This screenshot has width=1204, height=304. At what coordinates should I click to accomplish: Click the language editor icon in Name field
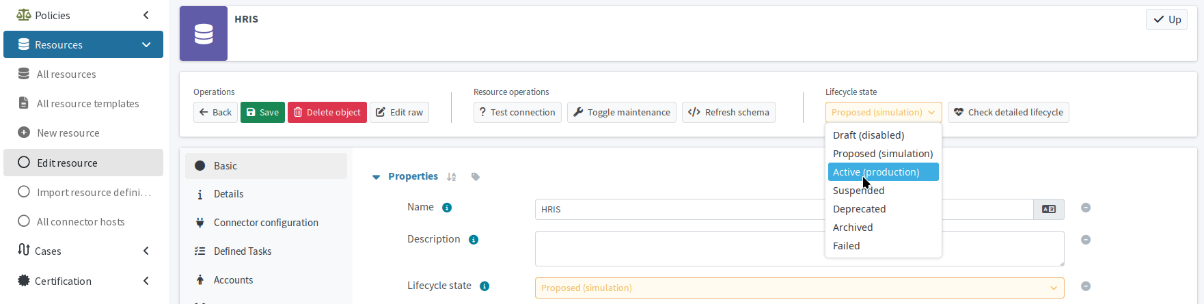coord(1049,209)
